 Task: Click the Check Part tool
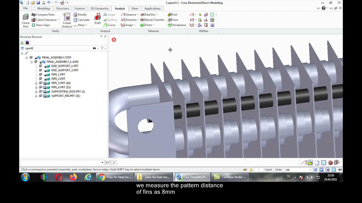(x=25, y=21)
